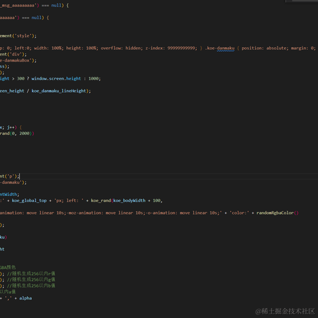Image resolution: width=318 pixels, height=318 pixels.
Task: Click the 'alpha' variable
Action: click(25, 298)
